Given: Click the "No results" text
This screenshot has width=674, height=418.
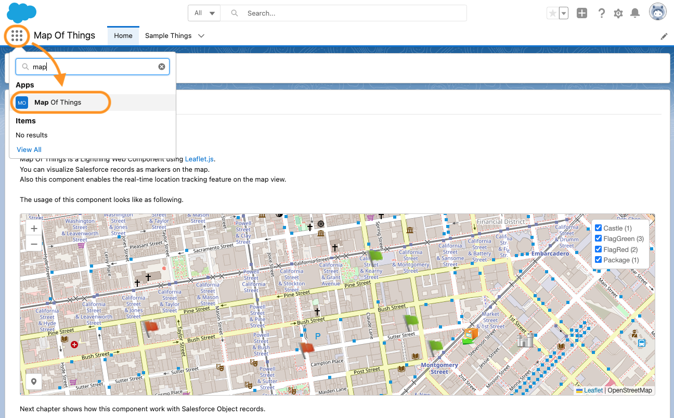Looking at the screenshot, I should point(32,135).
